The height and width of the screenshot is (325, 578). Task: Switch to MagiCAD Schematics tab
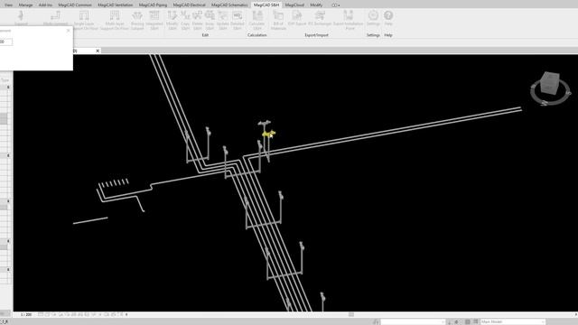click(229, 5)
